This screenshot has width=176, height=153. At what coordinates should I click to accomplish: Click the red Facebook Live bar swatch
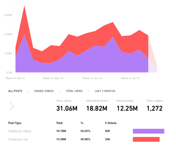pos(146,139)
